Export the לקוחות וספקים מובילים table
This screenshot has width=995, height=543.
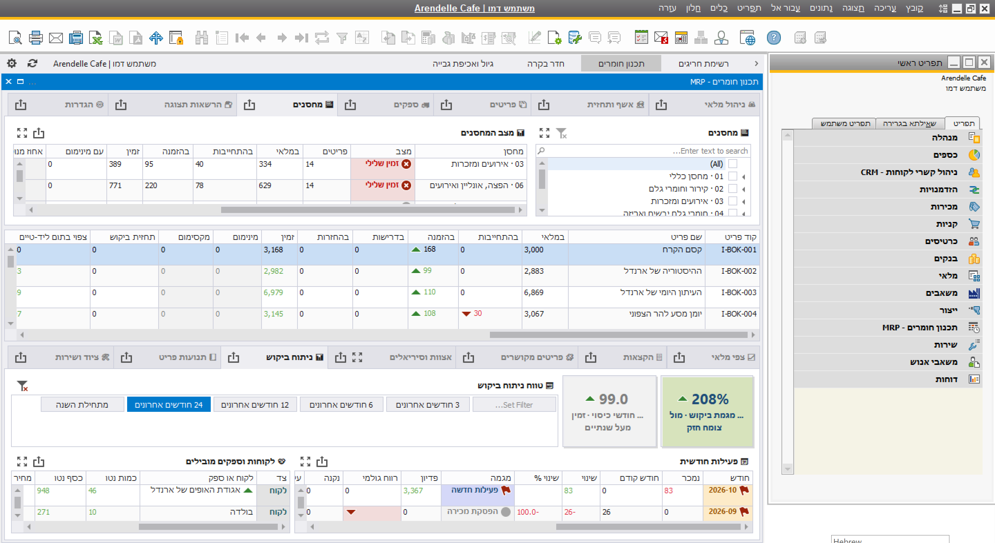click(39, 462)
